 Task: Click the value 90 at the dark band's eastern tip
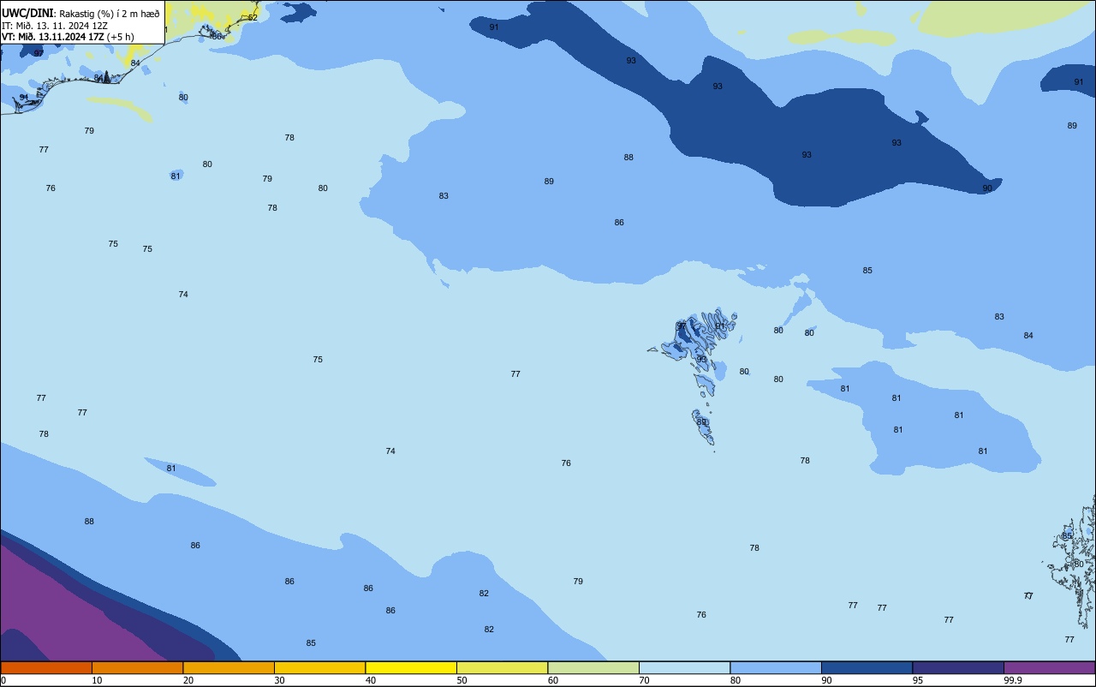[x=987, y=188]
